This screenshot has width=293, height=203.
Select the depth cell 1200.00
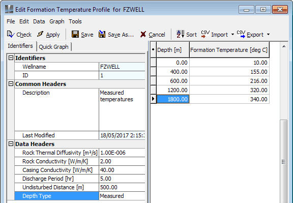pos(173,90)
